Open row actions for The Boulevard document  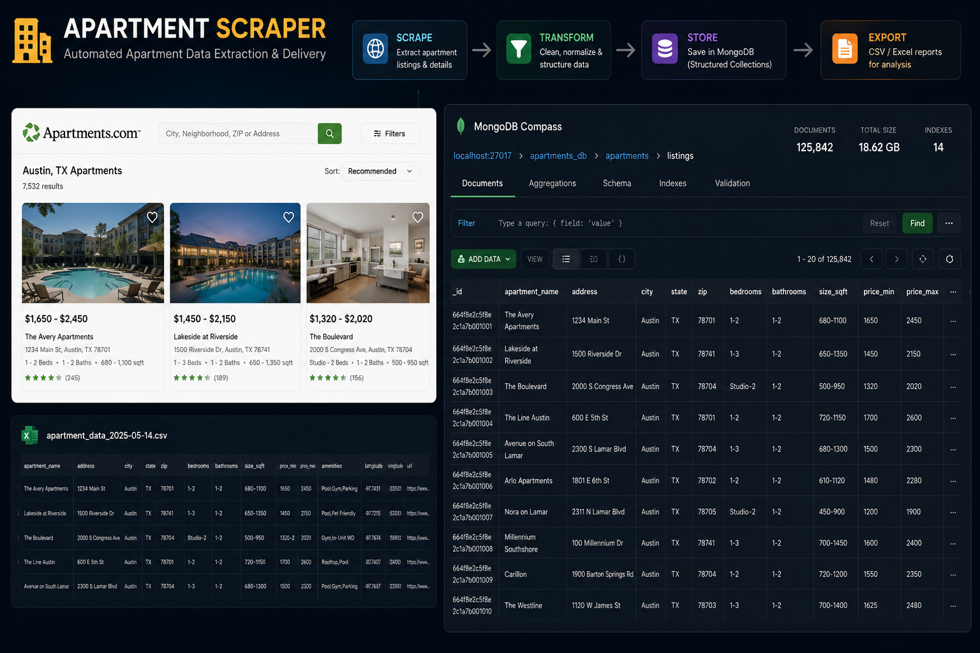[x=953, y=386]
